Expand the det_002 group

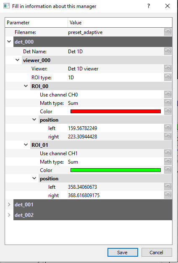pos(9,215)
